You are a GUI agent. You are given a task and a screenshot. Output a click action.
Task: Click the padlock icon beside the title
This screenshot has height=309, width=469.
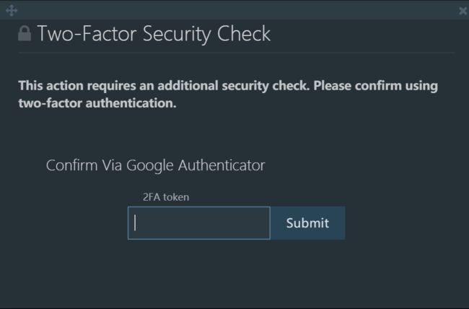coord(25,33)
